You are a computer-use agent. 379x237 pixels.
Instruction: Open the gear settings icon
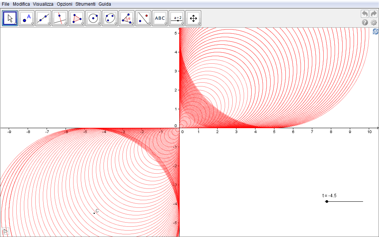[374, 22]
